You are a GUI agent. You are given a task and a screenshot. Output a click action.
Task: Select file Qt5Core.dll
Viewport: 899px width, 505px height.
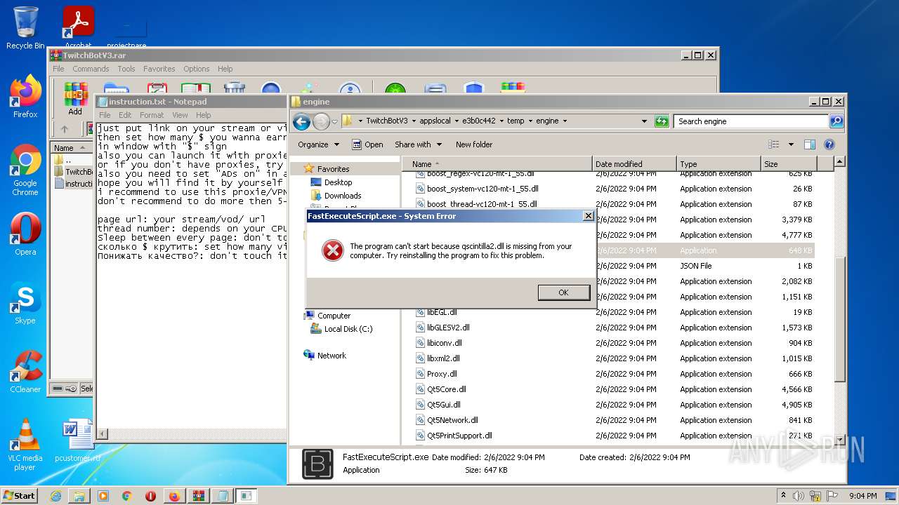pos(447,389)
